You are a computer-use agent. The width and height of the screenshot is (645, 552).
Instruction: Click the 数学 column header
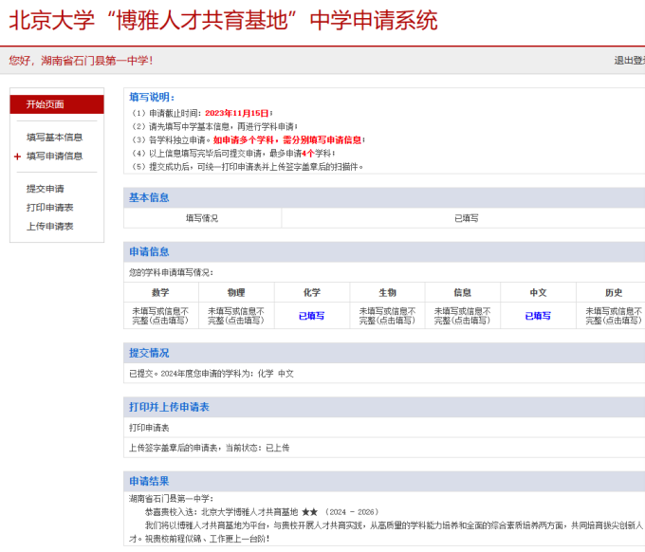coord(160,293)
